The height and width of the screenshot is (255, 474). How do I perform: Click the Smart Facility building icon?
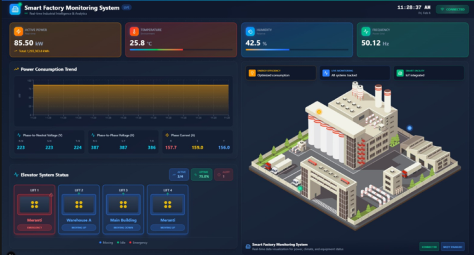click(x=400, y=73)
